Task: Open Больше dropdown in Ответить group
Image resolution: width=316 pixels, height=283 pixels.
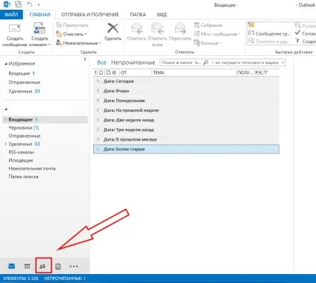Action: coord(207,43)
